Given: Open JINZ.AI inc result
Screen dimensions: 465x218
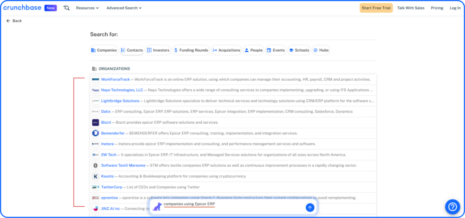Looking at the screenshot, I should point(111,208).
